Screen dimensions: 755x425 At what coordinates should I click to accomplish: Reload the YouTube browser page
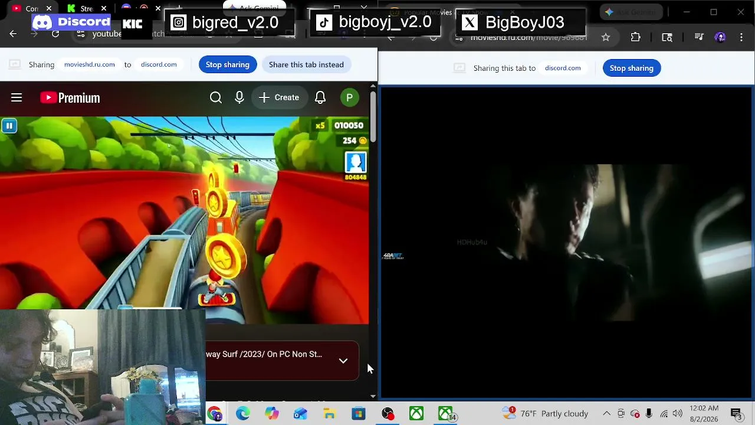[x=55, y=34]
